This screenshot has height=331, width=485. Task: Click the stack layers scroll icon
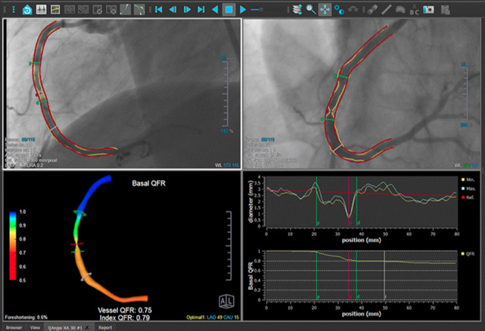[x=296, y=9]
